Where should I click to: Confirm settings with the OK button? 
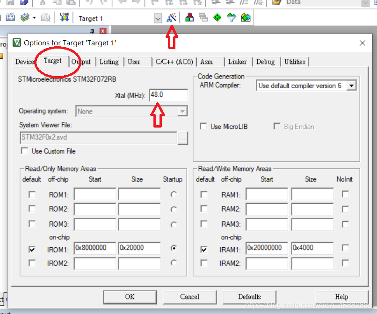[130, 297]
